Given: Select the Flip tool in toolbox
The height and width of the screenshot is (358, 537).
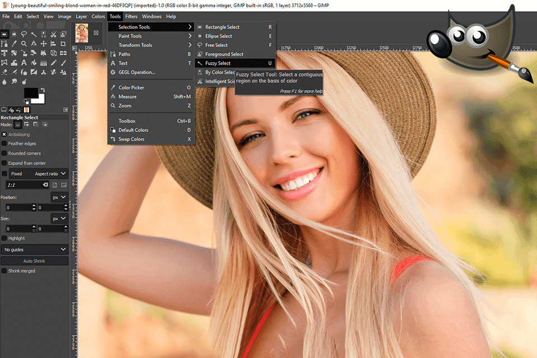Looking at the screenshot, I should click(63, 53).
